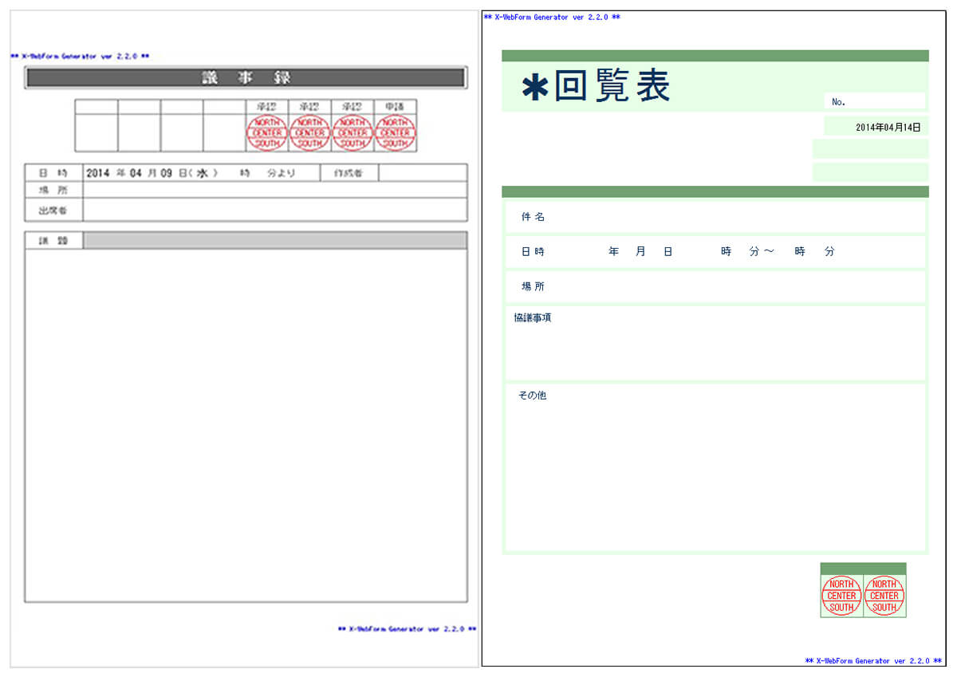Click the asterisk symbol before 回覧表 title
The image size is (957, 677).
point(534,88)
